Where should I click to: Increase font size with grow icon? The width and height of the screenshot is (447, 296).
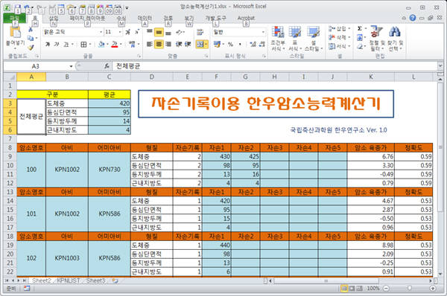coord(128,32)
